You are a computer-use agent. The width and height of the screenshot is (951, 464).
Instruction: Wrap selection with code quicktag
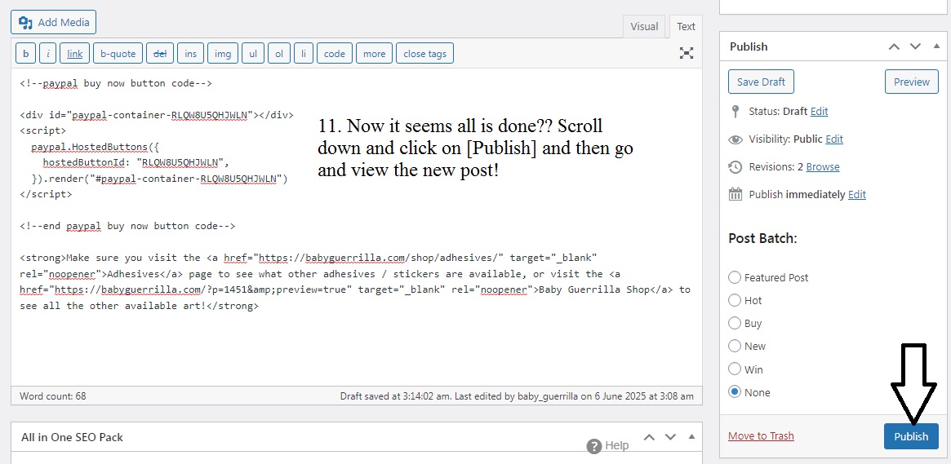click(x=334, y=53)
